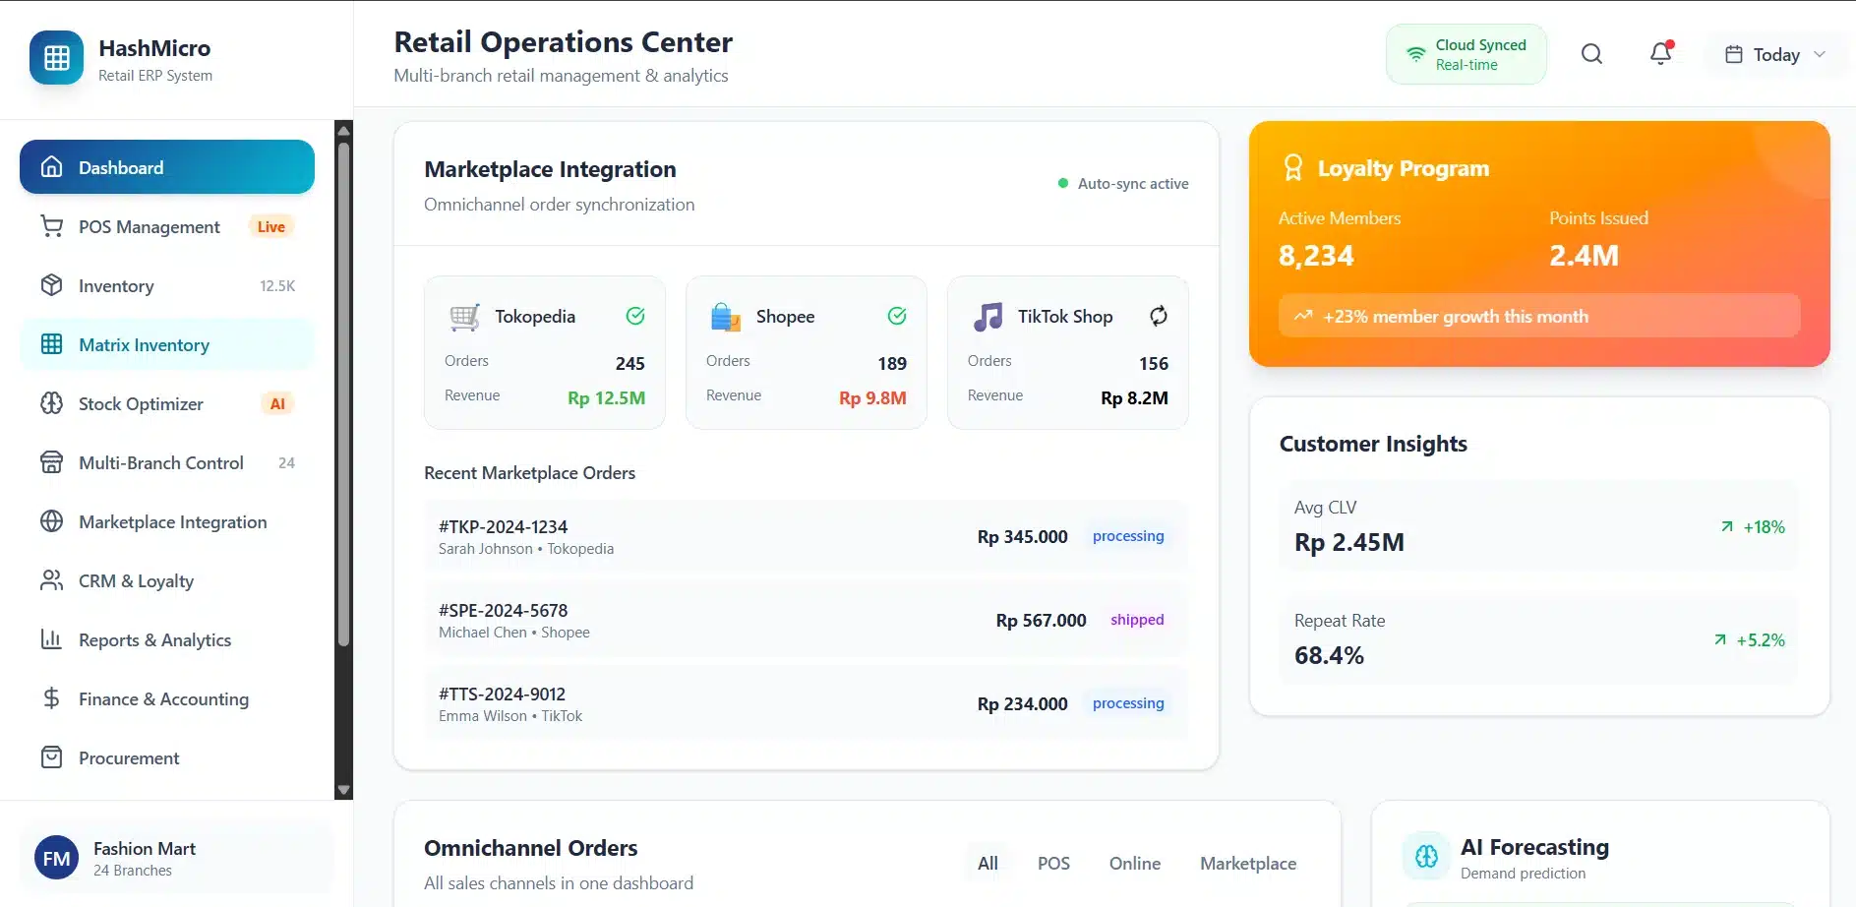The image size is (1856, 907).
Task: Switch to the Marketplace orders tab
Action: tap(1248, 864)
